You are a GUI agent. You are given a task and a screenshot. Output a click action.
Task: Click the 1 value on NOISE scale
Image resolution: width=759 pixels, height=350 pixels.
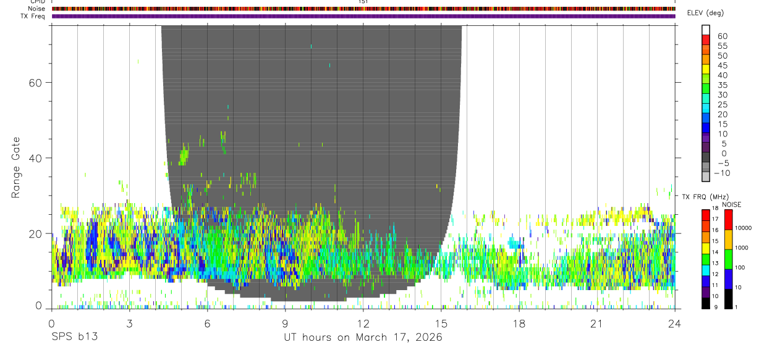736,307
